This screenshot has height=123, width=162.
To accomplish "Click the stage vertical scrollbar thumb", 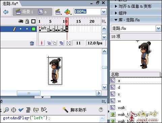I will pyautogui.click(x=104, y=67).
